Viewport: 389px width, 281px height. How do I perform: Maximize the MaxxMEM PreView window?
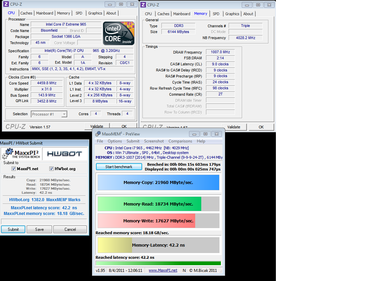click(205, 134)
